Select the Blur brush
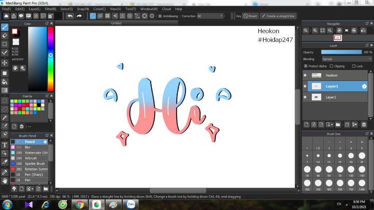The width and height of the screenshot is (374, 210). (29, 147)
